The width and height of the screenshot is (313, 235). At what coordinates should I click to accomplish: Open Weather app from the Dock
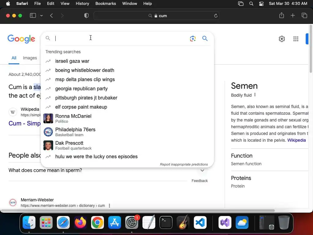click(x=242, y=222)
